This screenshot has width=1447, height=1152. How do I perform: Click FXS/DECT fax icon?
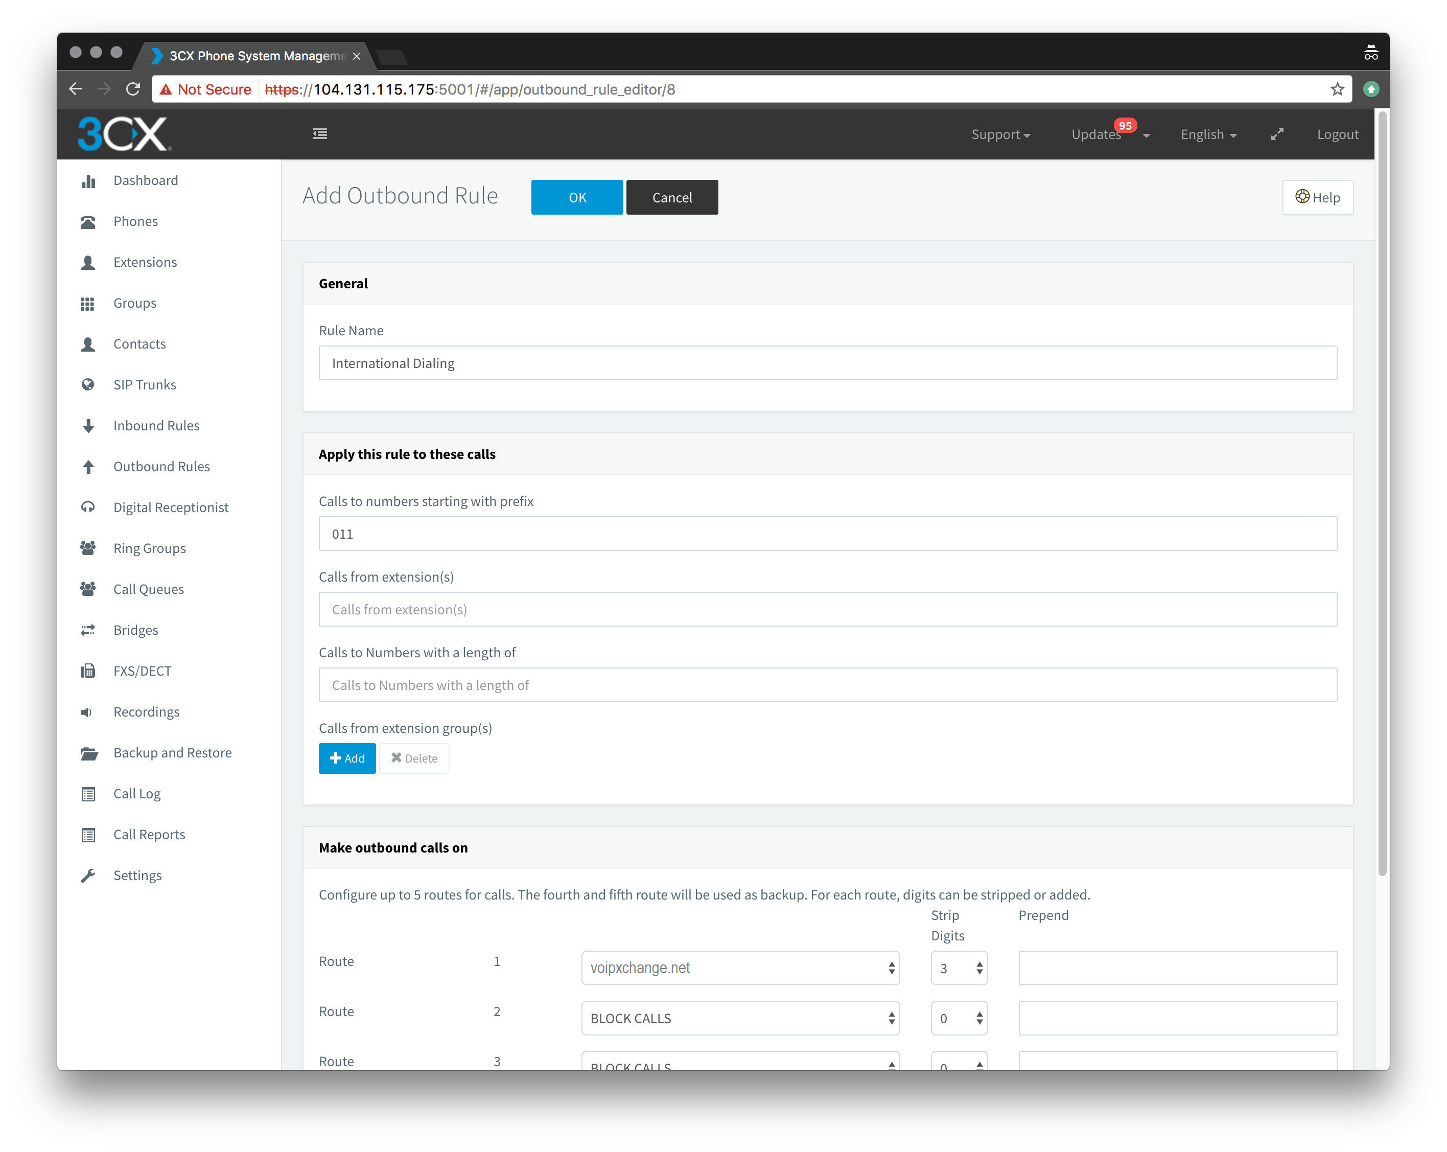click(88, 672)
